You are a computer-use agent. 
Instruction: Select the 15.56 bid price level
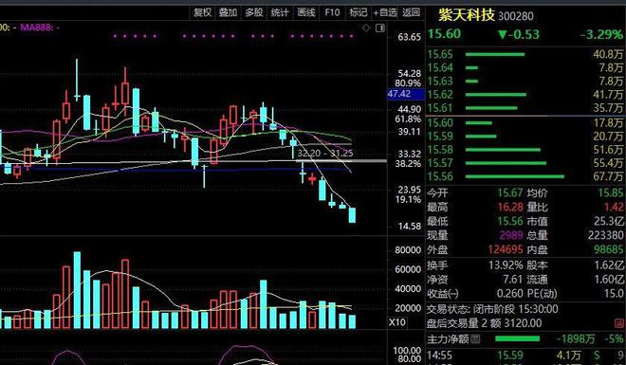coord(525,176)
